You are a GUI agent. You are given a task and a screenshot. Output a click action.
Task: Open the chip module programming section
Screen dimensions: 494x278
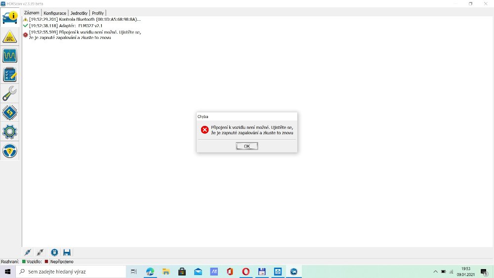(10, 113)
